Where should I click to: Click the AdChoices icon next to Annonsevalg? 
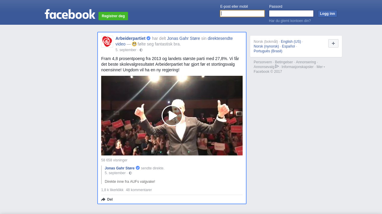tap(277, 67)
